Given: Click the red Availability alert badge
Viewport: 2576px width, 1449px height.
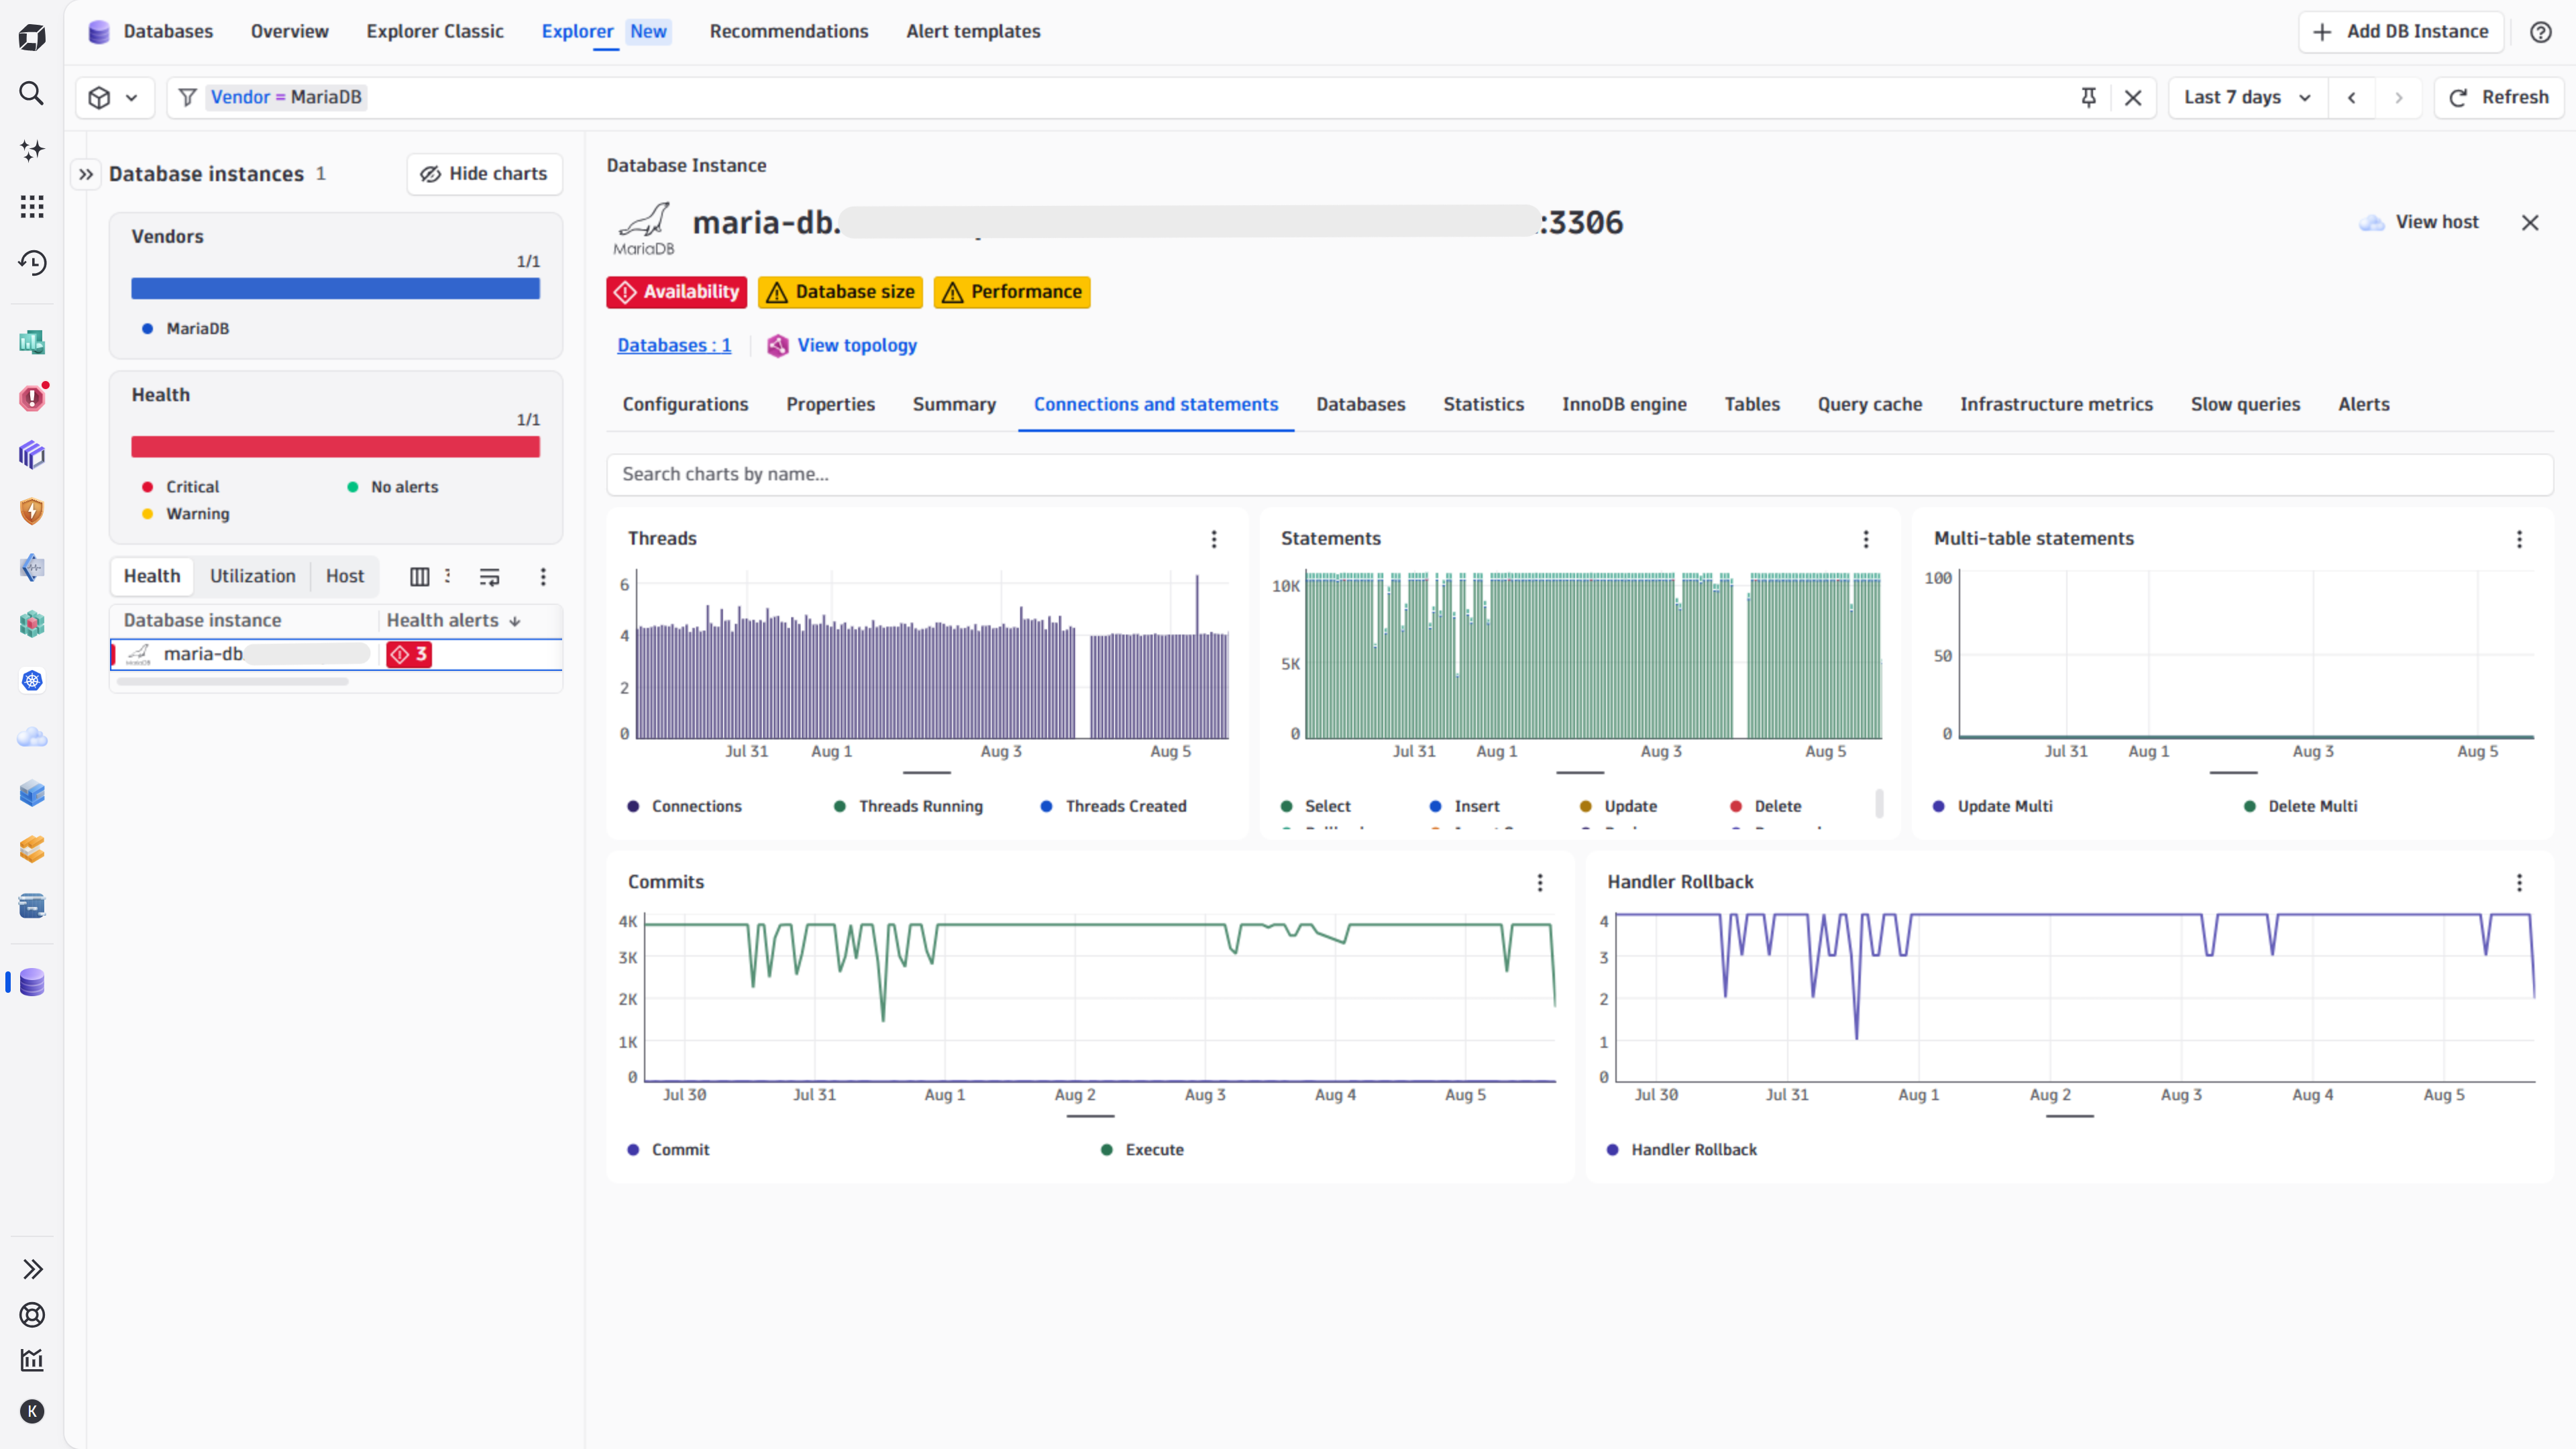Looking at the screenshot, I should click(x=677, y=292).
